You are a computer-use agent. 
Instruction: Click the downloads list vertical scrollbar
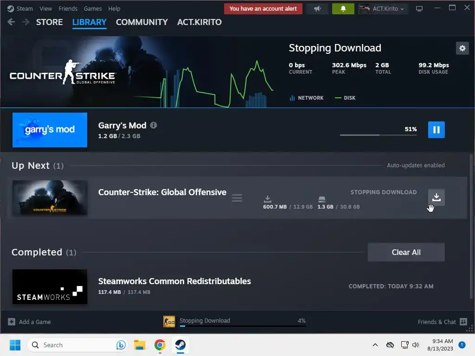(471, 226)
